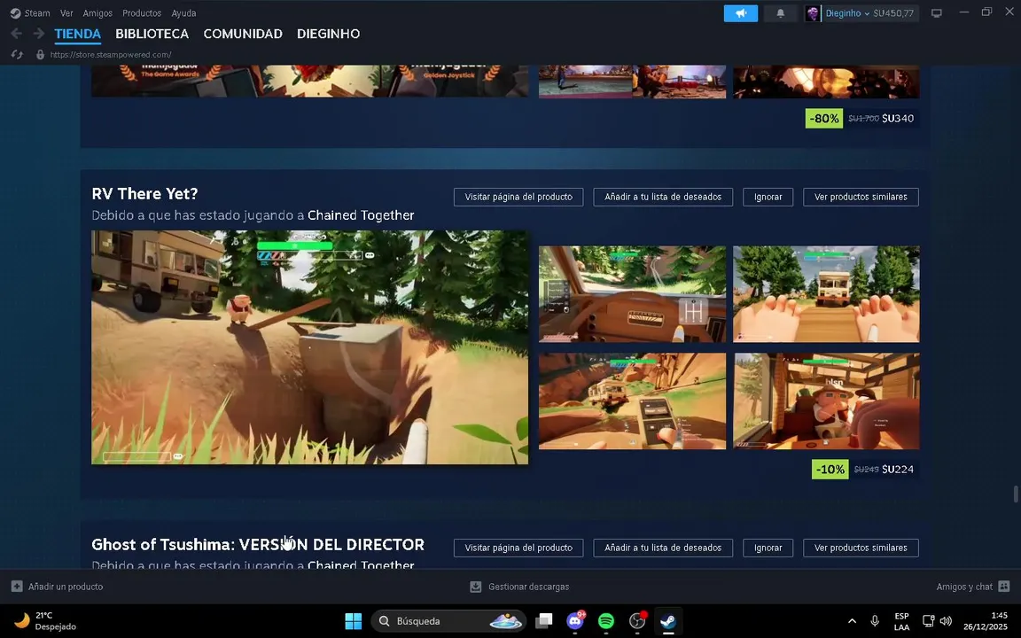Open large RV There Yet? main screenshot

point(310,347)
